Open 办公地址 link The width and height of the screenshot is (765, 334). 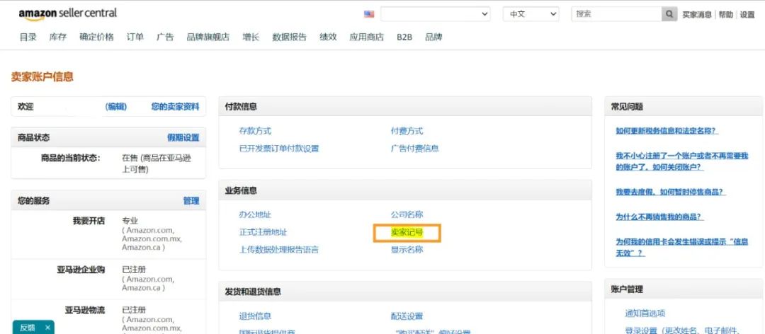click(255, 214)
